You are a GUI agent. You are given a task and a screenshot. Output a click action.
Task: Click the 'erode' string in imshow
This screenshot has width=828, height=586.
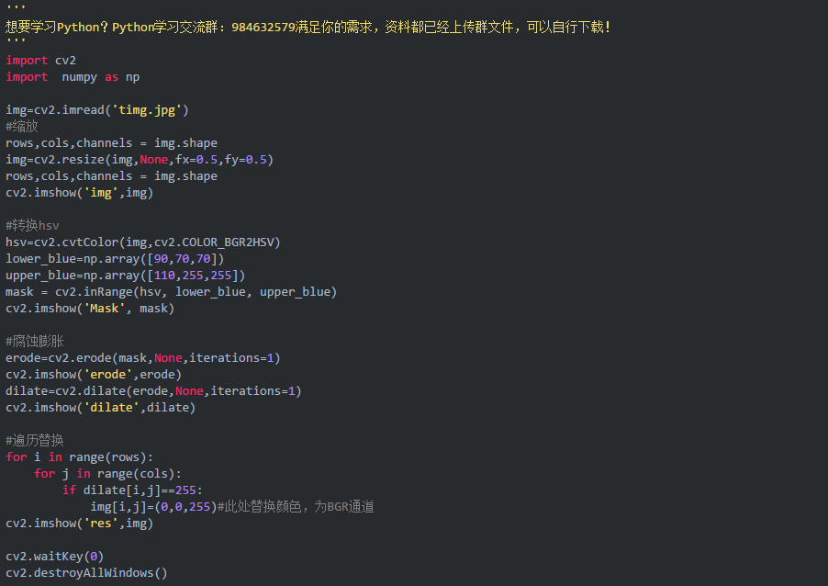tap(107, 374)
